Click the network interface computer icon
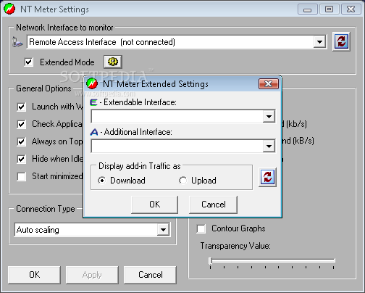This screenshot has width=365, height=293. point(17,41)
